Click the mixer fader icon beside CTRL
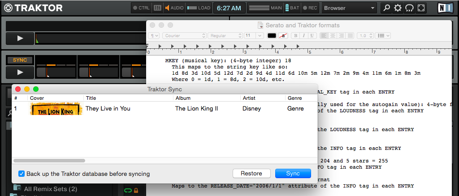Screen dimensions: 459x196 point(157,8)
